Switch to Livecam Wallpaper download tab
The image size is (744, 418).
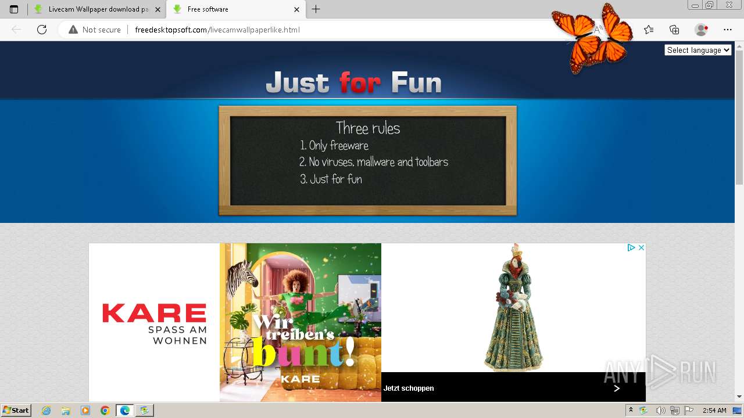pyautogui.click(x=98, y=9)
